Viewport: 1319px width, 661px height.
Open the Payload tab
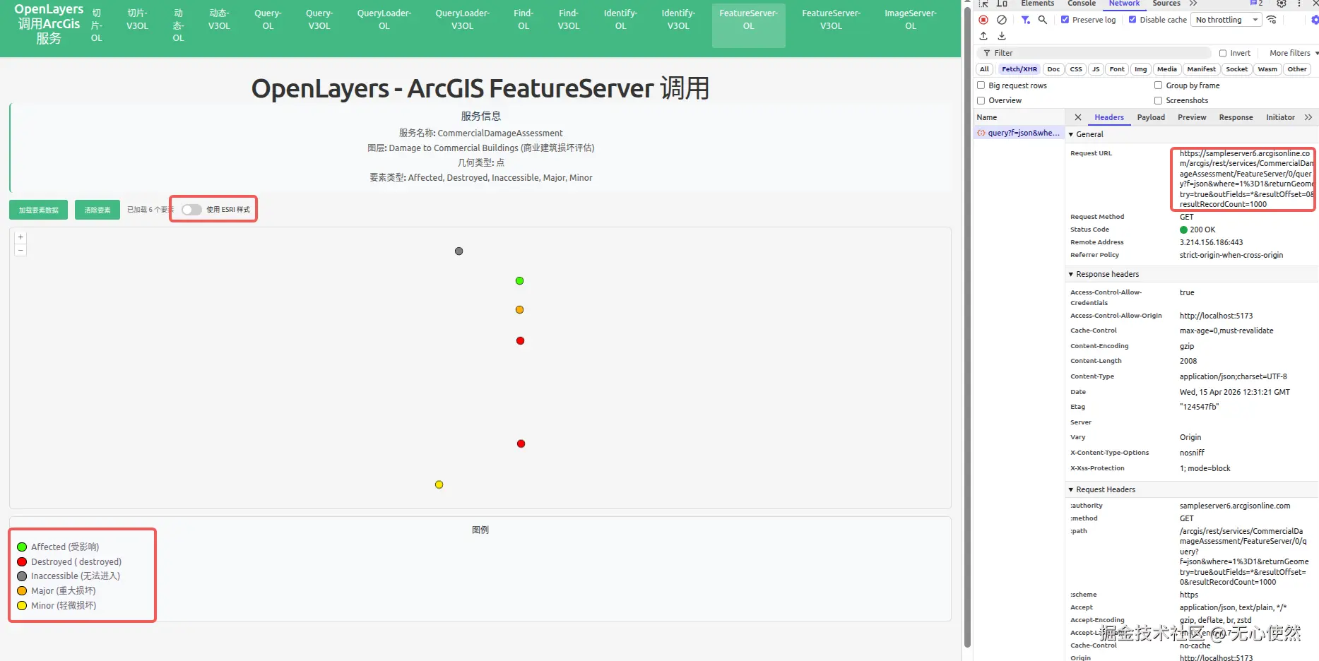tap(1151, 117)
